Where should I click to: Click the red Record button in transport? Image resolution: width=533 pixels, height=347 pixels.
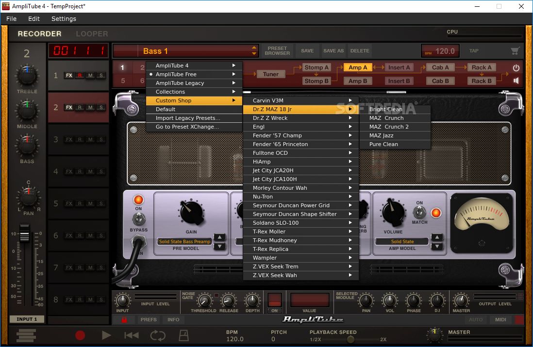pos(80,335)
